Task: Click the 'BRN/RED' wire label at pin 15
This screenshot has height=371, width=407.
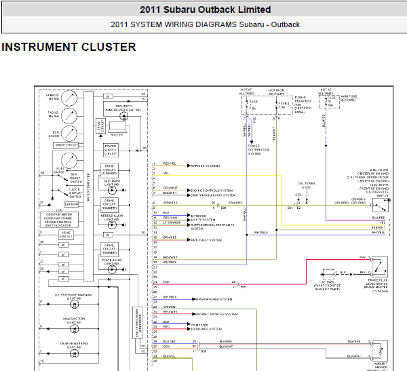Action: click(x=170, y=237)
